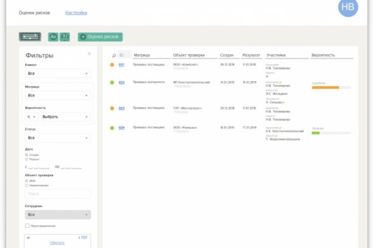Tick the Нераспределенные checkbox
The width and height of the screenshot is (373, 248).
[27, 226]
